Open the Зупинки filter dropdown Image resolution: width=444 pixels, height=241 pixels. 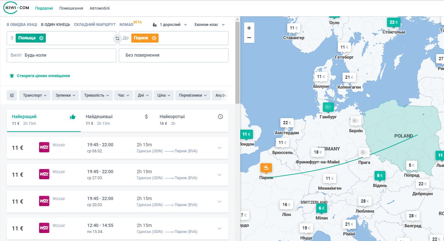tap(65, 95)
